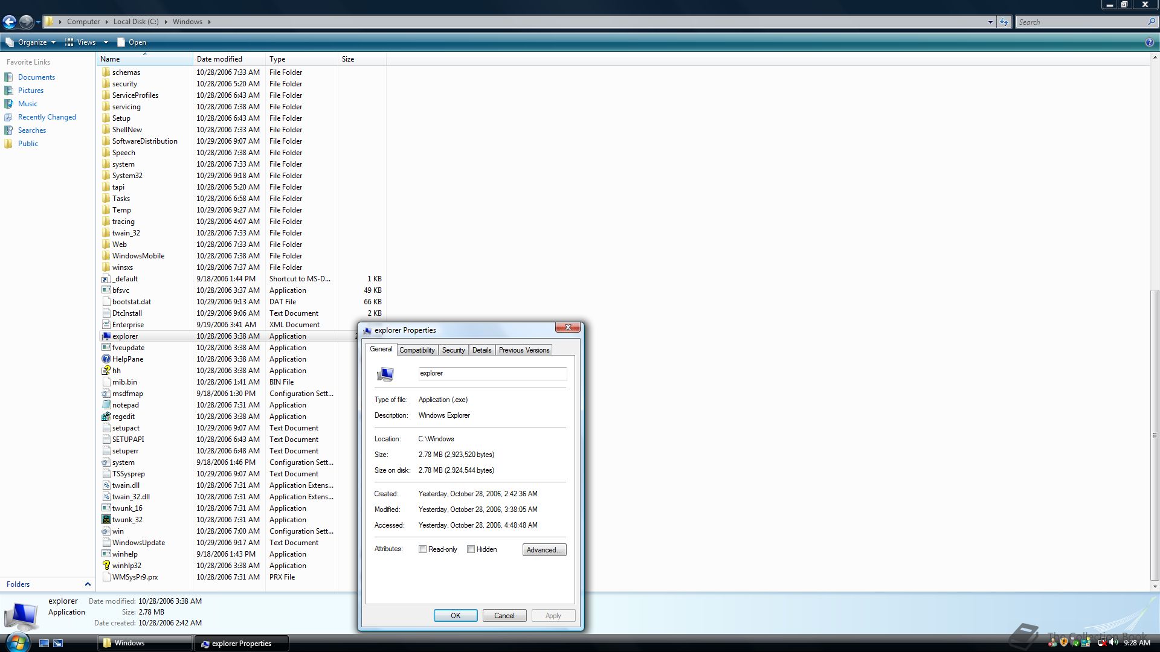Click the twunk_32 file icon
This screenshot has width=1160, height=652.
click(x=106, y=520)
